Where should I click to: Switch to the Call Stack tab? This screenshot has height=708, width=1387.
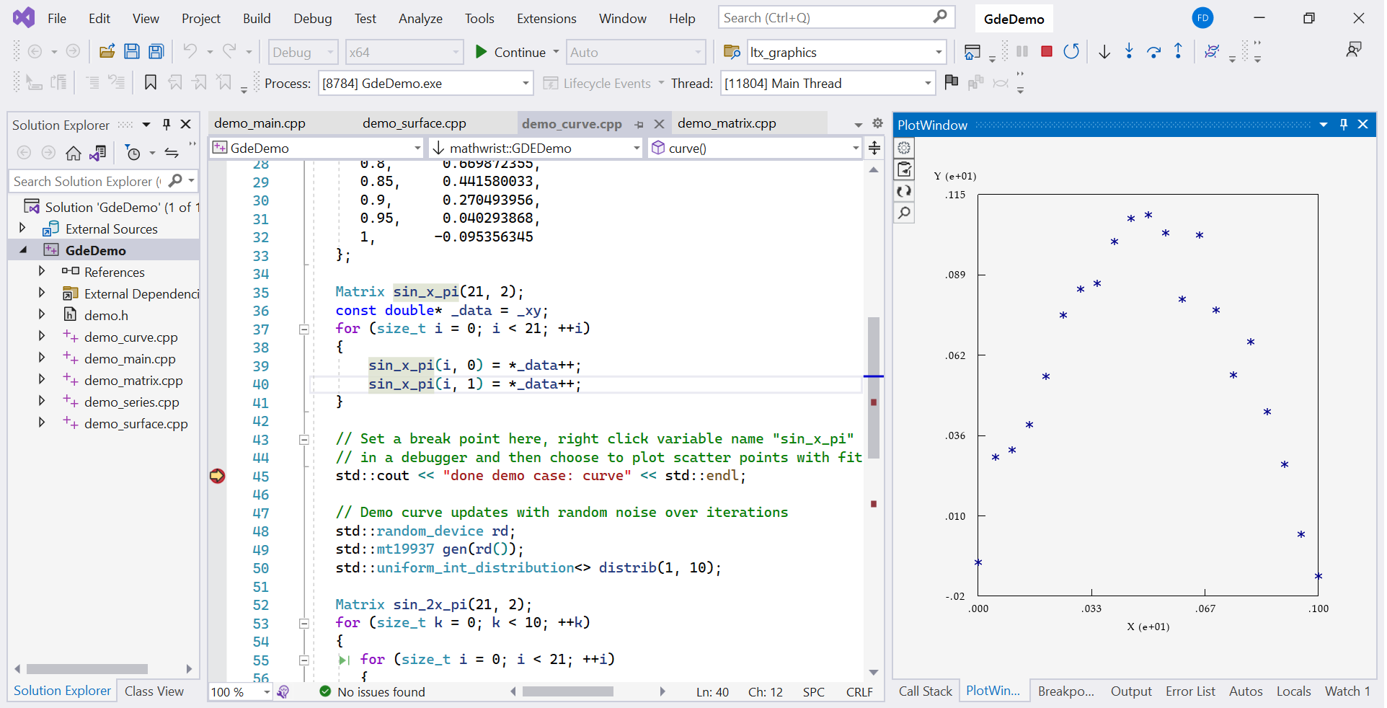926,691
